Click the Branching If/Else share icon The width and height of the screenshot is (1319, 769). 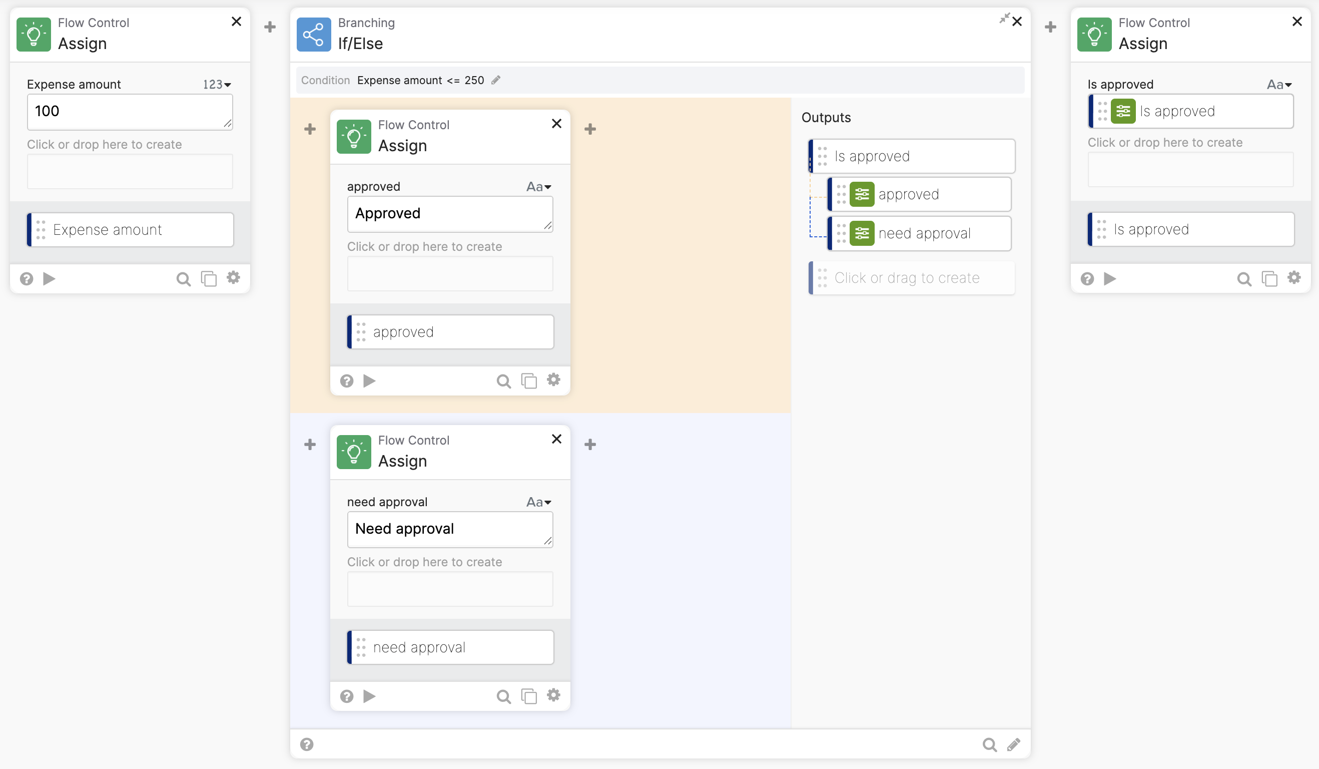(314, 35)
